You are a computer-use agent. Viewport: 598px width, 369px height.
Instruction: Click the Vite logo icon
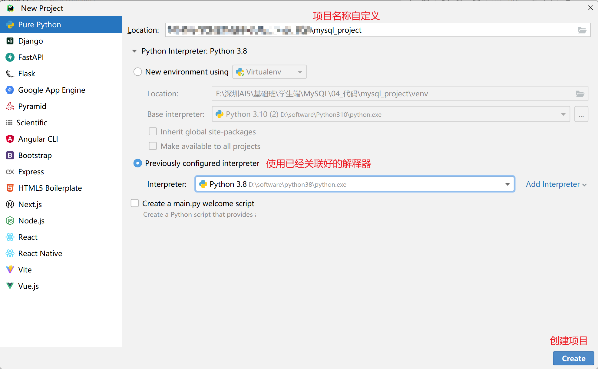[10, 270]
